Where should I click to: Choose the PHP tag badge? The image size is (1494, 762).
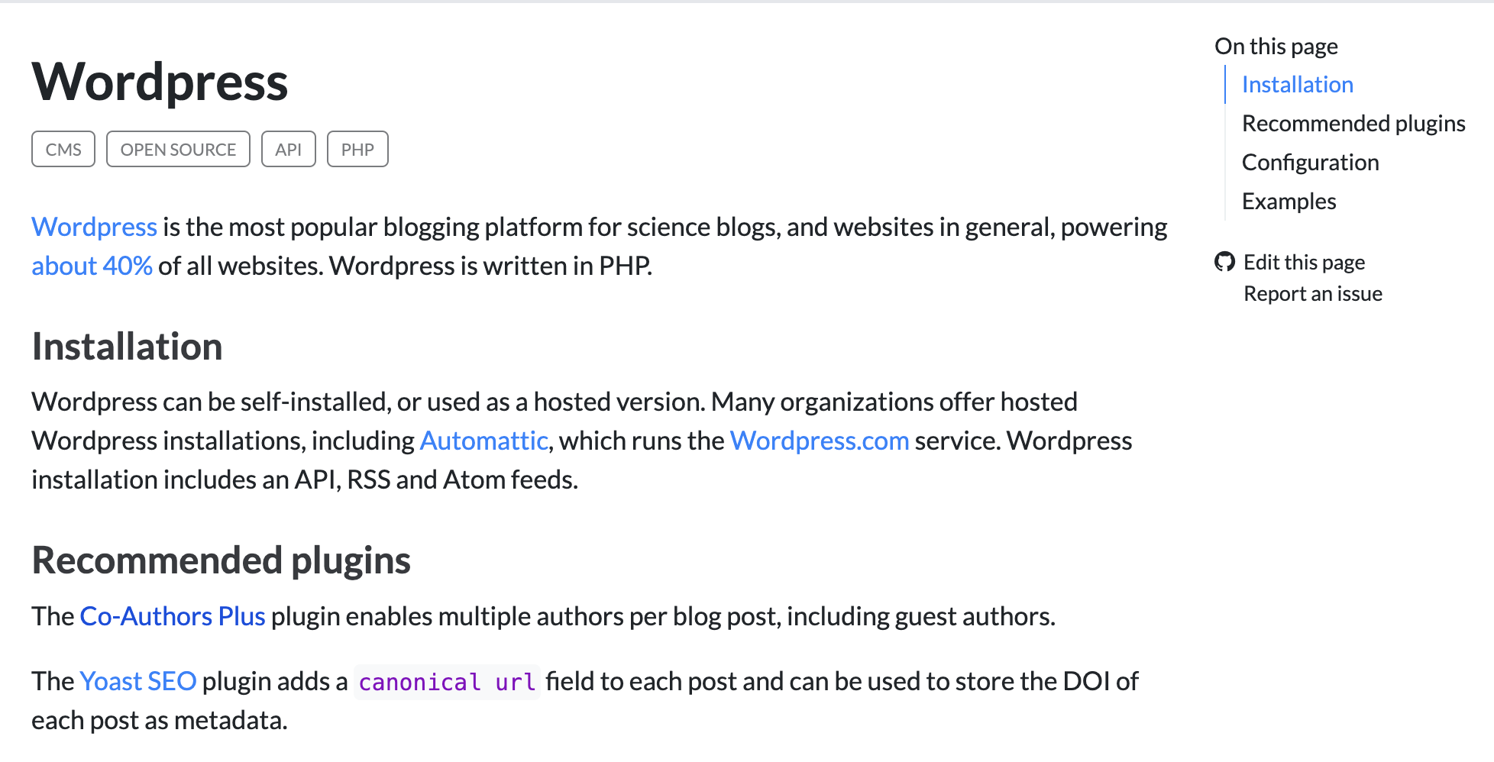coord(357,150)
